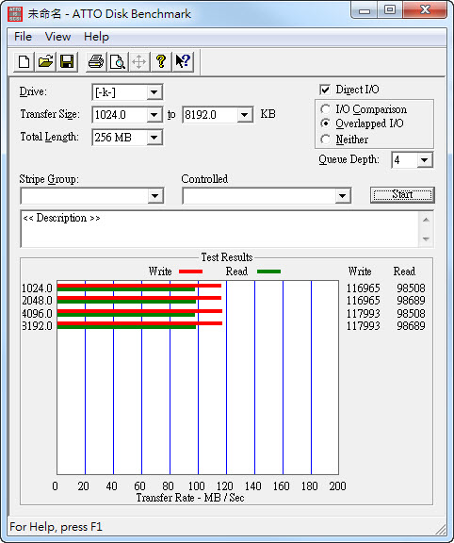Open the View menu
The width and height of the screenshot is (454, 543).
pos(57,37)
